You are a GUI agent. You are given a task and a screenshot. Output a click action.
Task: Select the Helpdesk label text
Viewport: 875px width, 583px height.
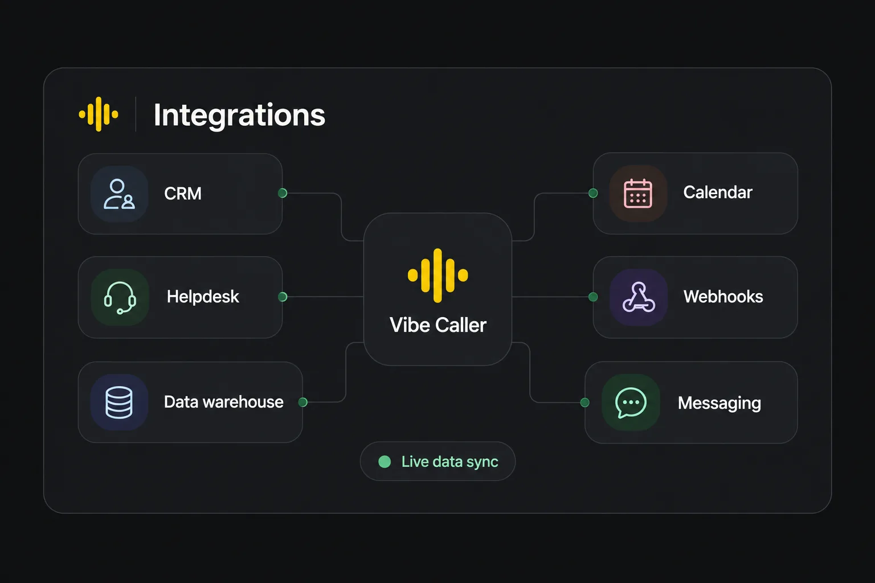(203, 297)
